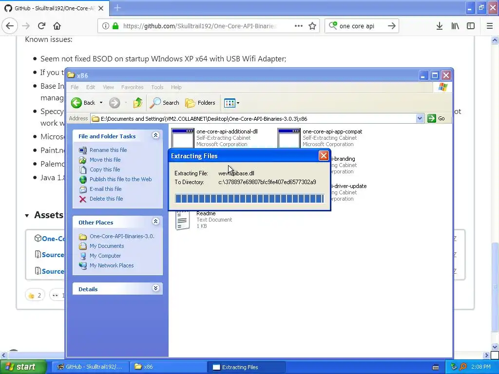Open Firefox library icon
The height and width of the screenshot is (374, 499).
[x=455, y=26]
